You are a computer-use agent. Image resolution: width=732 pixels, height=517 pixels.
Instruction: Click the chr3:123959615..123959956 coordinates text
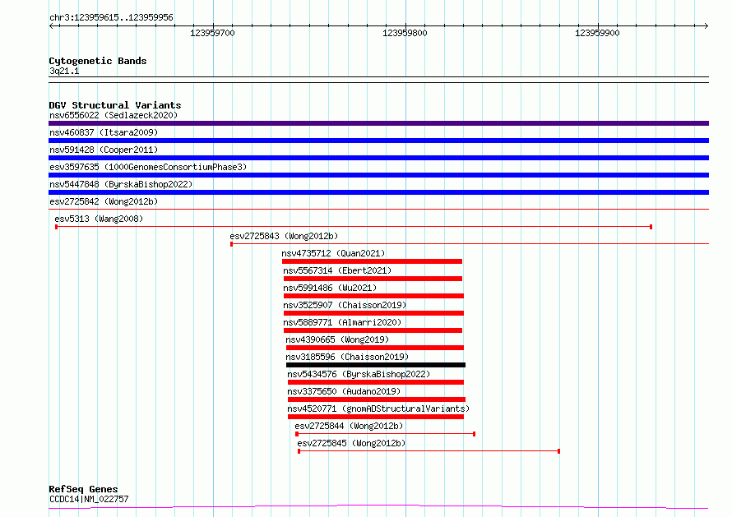click(x=111, y=18)
